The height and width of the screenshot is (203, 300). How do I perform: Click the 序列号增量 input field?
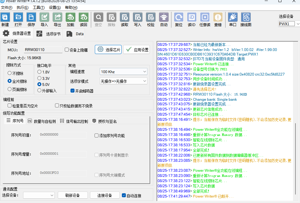pos(63,154)
